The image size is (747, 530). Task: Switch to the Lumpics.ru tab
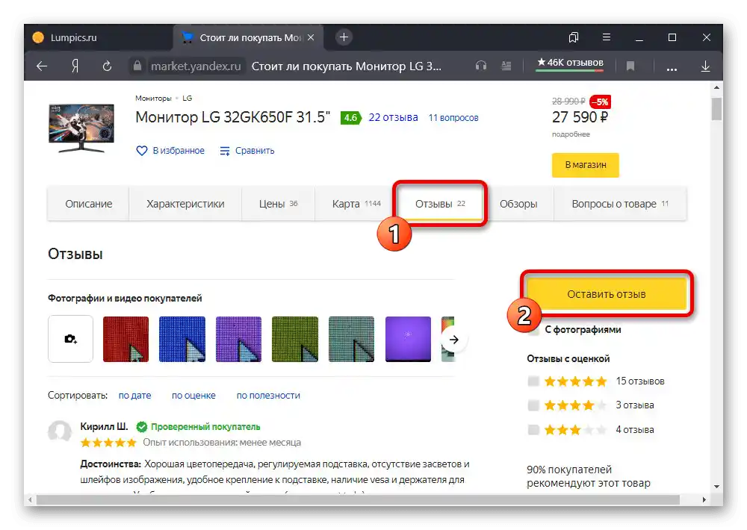(x=98, y=37)
